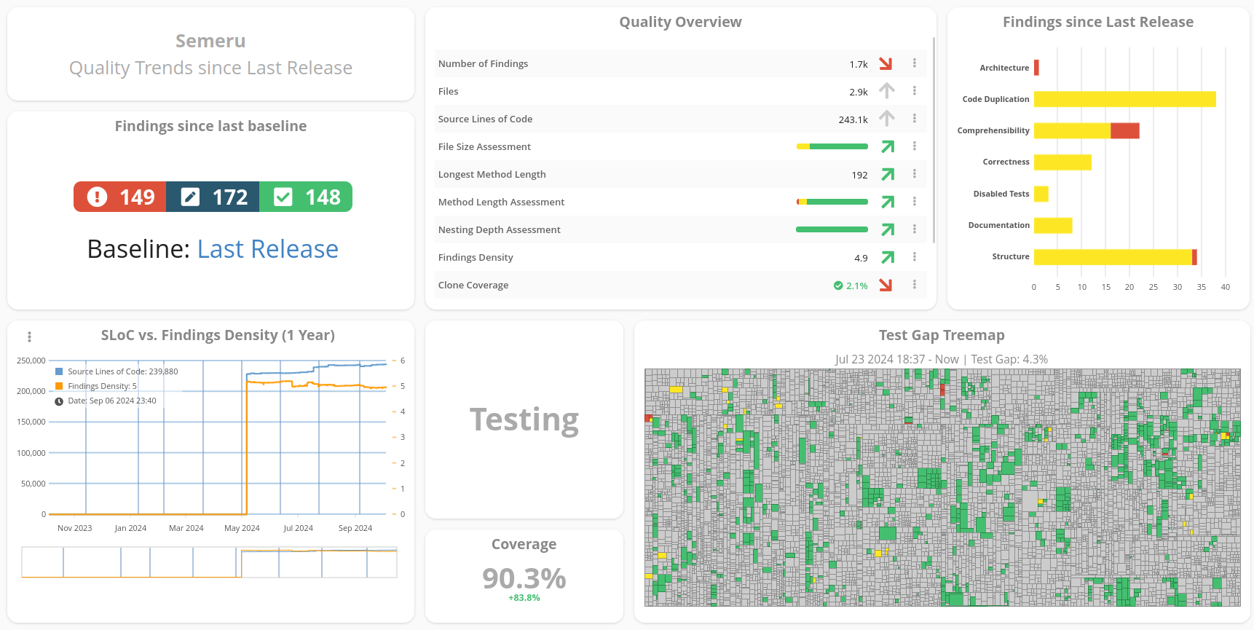Click the 192 Longest Method Length value
This screenshot has width=1254, height=630.
[859, 175]
